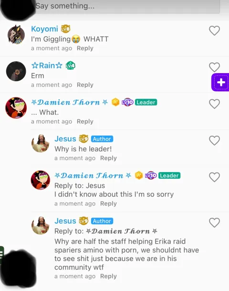Open Rain's dark profile avatar
The width and height of the screenshot is (229, 291).
click(x=16, y=71)
